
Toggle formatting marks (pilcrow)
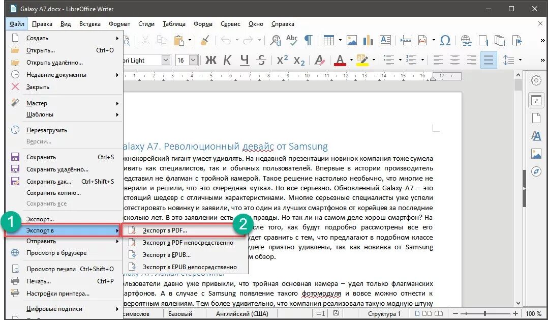(x=308, y=40)
